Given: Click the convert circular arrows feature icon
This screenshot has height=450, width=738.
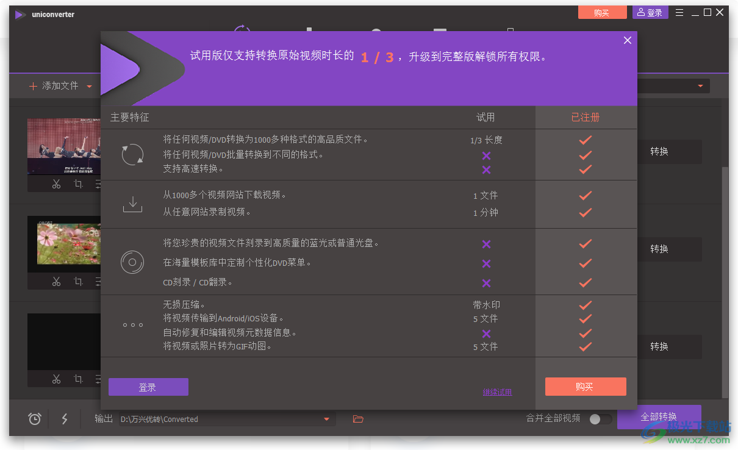Looking at the screenshot, I should click(132, 155).
